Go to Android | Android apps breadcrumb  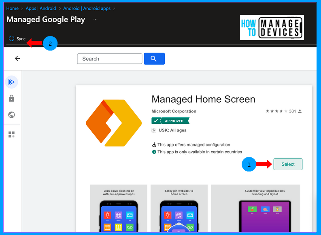[87, 8]
